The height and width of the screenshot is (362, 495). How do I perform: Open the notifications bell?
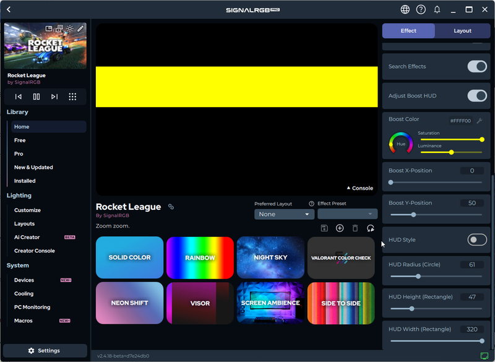click(x=437, y=9)
